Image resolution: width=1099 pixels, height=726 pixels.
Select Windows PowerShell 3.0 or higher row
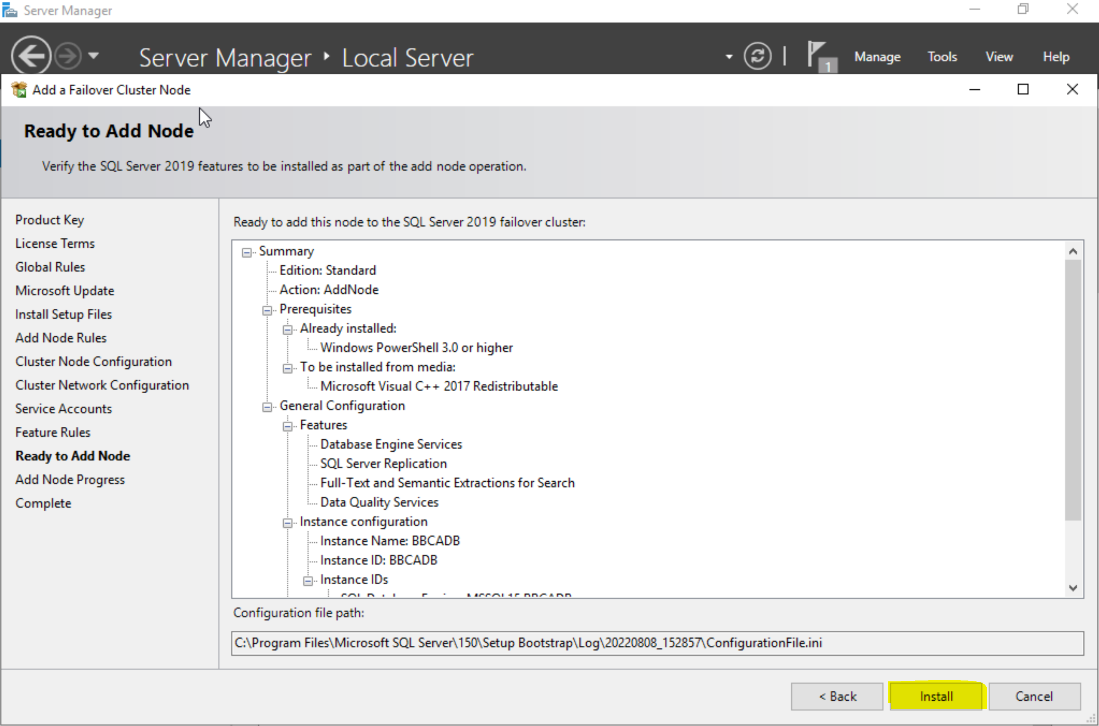(x=417, y=348)
